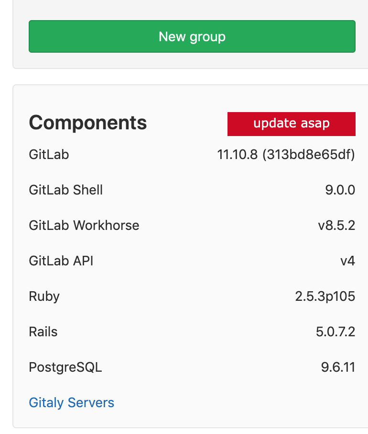368x434 pixels.
Task: Select the Ruby version 2.5.3p105
Action: (x=325, y=296)
